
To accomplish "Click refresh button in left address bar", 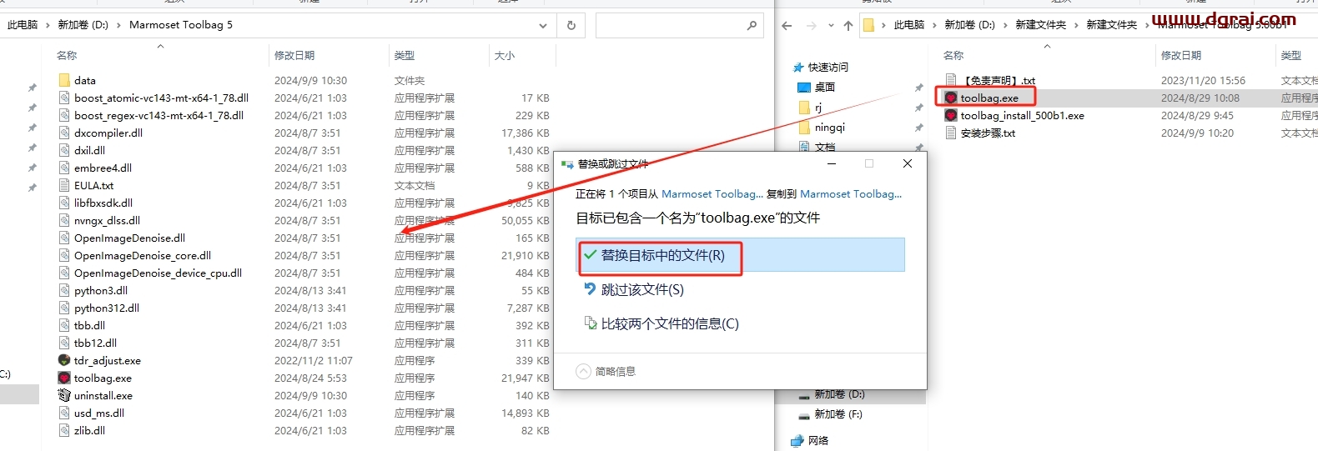I will click(571, 25).
